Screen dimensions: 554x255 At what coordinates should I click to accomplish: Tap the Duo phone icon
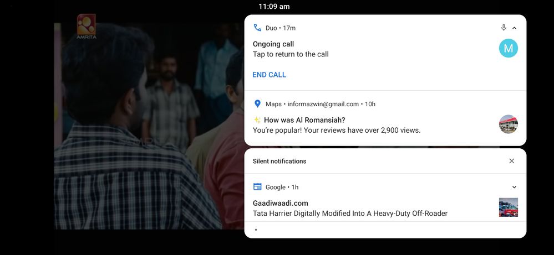(x=257, y=28)
